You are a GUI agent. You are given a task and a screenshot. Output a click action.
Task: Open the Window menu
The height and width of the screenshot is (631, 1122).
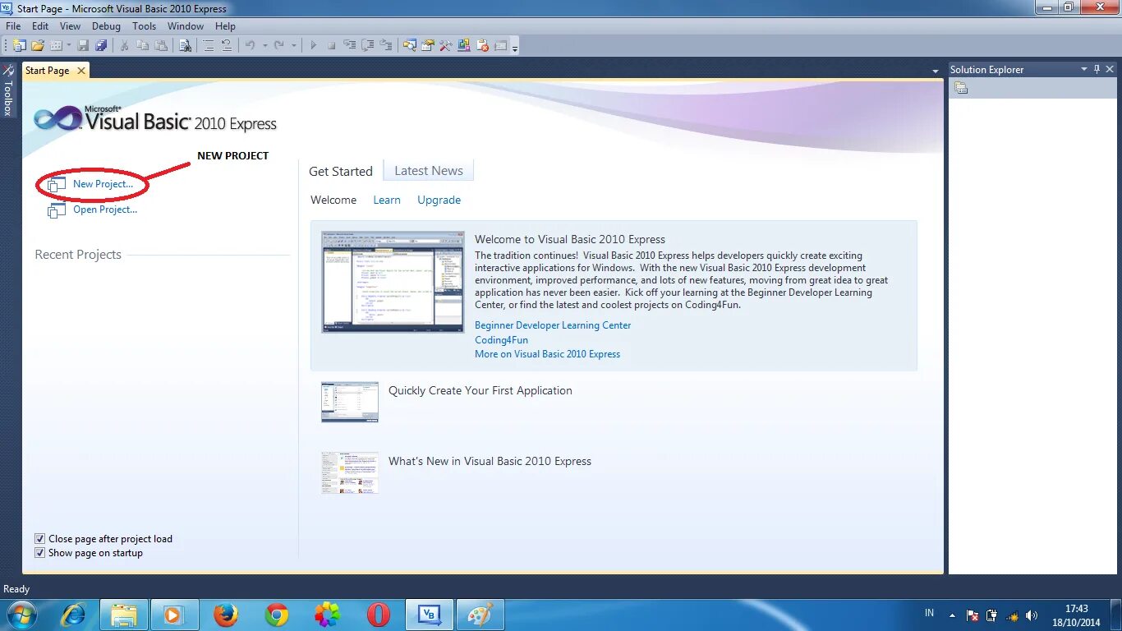coord(186,26)
